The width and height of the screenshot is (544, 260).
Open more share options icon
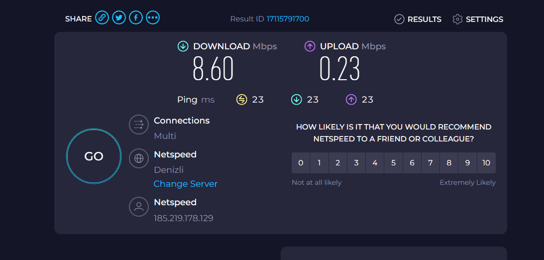(x=153, y=18)
